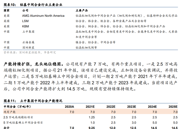Click the '12.0' total for 2022E
The height and width of the screenshot is (129, 182).
[x=112, y=128]
